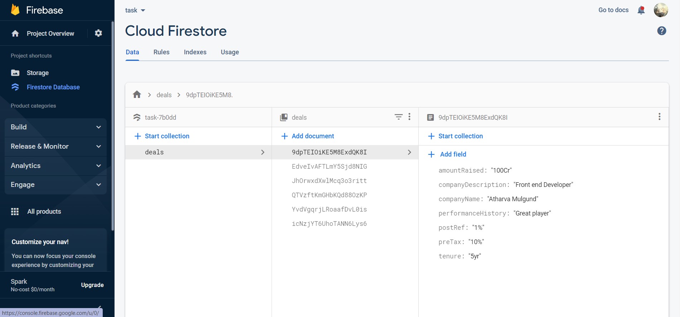Click performanceHistory value "Great player"
The height and width of the screenshot is (317, 680).
[x=532, y=213]
